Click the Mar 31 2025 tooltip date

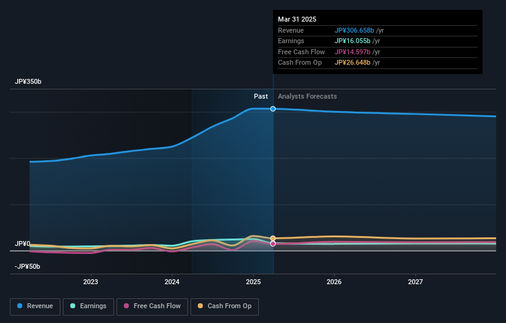pos(297,19)
